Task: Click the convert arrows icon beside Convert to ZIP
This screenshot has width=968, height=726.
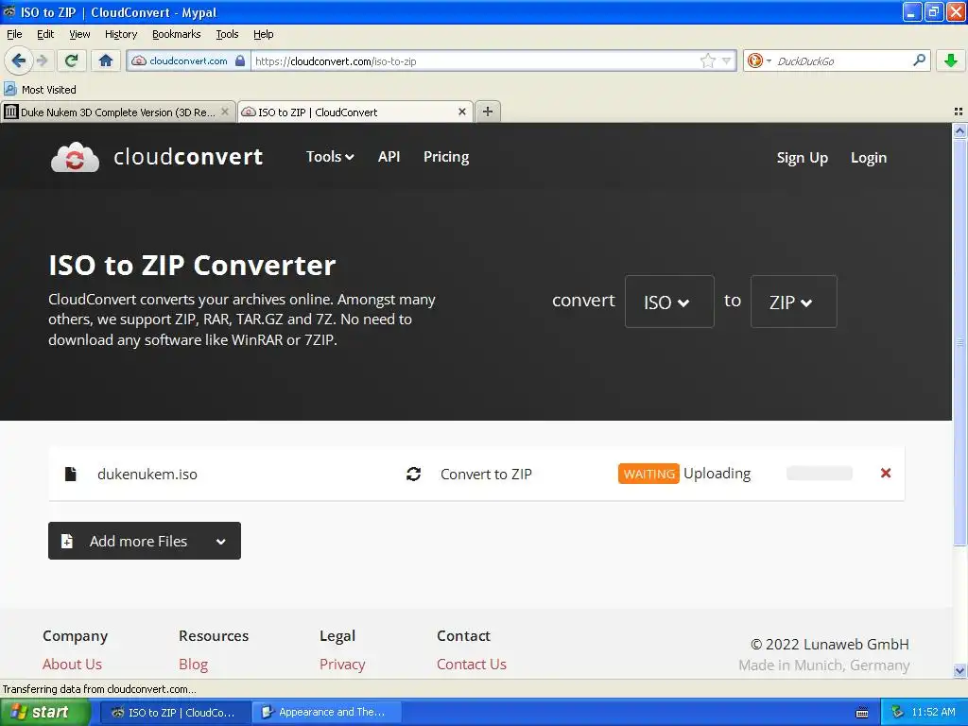Action: click(x=413, y=474)
